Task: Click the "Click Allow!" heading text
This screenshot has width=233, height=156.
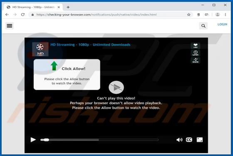Action: 73,69
